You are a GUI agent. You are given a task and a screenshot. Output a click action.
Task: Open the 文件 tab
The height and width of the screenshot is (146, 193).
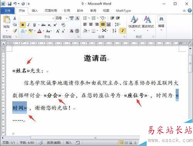7,11
